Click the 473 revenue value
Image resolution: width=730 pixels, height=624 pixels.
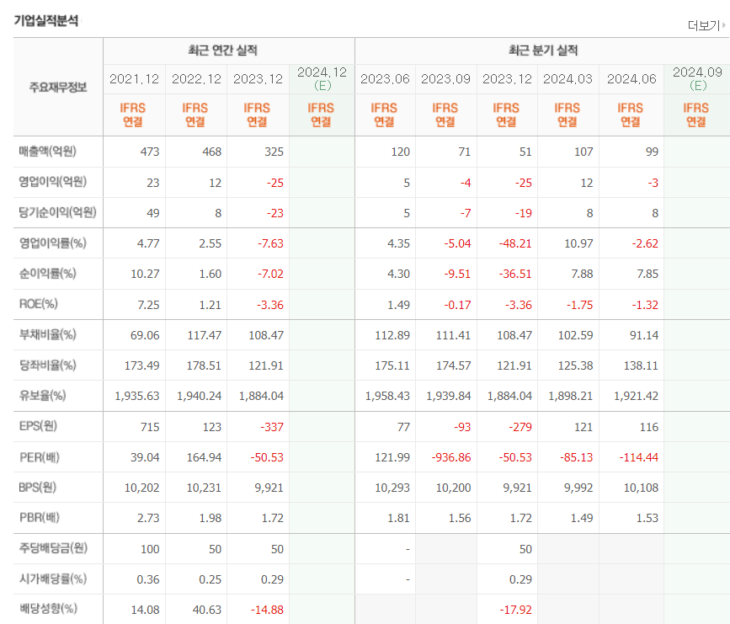[x=149, y=152]
